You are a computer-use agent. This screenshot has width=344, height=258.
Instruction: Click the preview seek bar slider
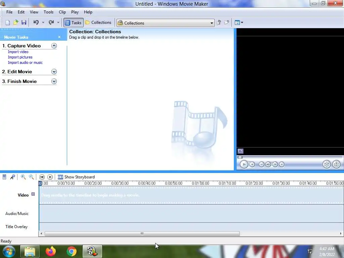click(x=240, y=157)
